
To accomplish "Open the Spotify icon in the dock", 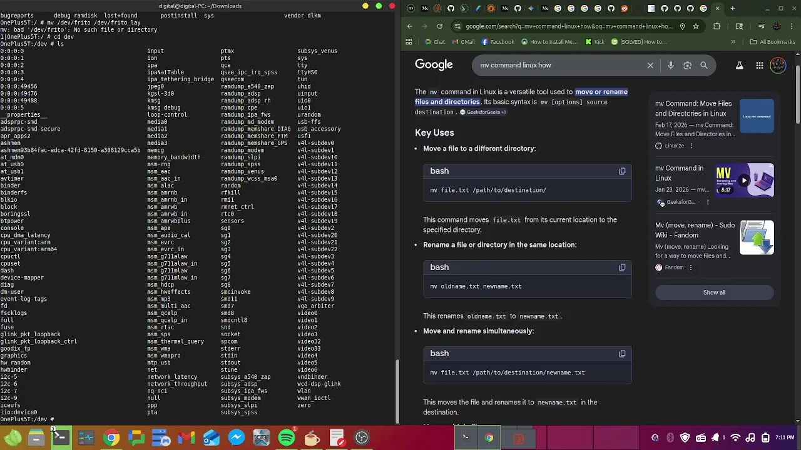I will pos(287,437).
